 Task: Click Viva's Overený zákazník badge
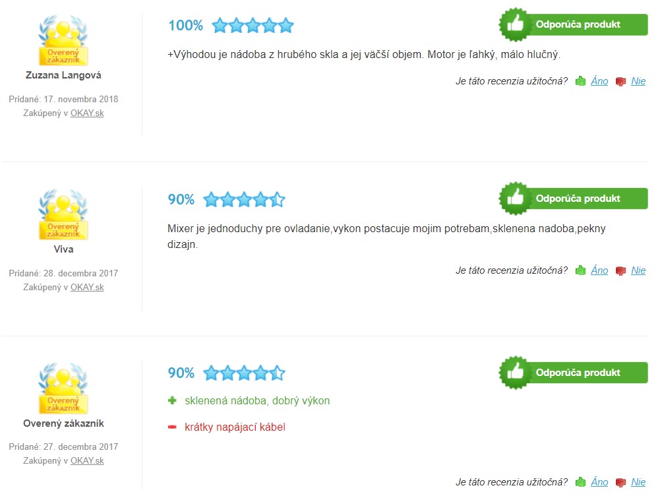coord(63,214)
